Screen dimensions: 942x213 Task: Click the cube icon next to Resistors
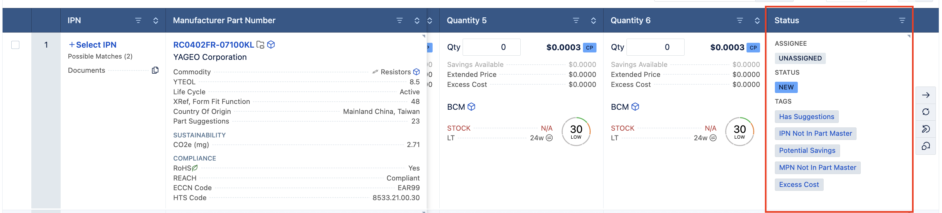tap(416, 72)
